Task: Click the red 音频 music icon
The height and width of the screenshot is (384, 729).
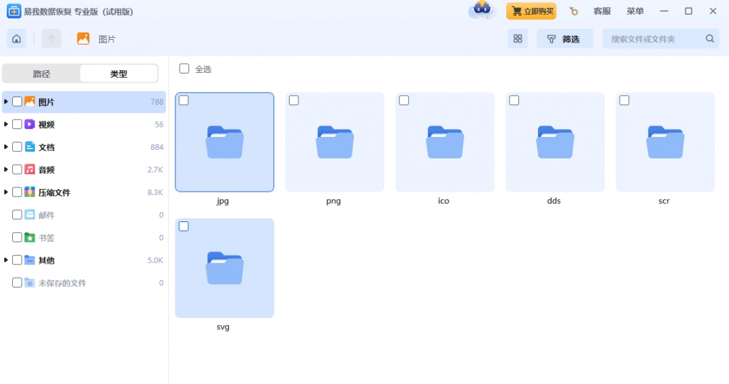Action: point(30,169)
